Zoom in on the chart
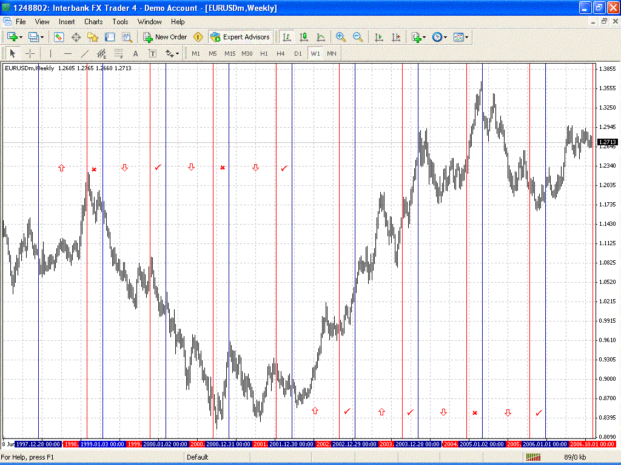The width and height of the screenshot is (621, 465). [x=340, y=37]
